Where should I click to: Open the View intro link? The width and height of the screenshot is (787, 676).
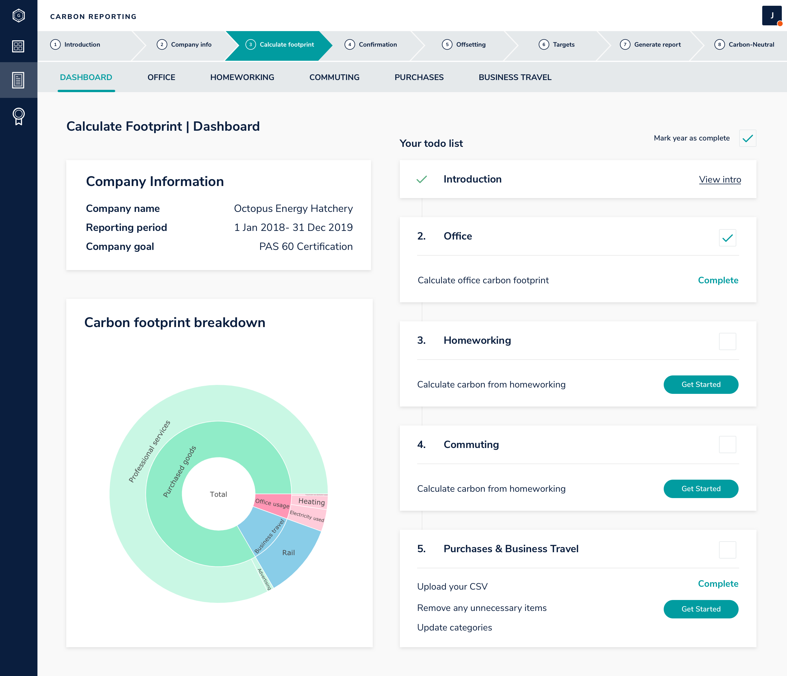pos(720,180)
